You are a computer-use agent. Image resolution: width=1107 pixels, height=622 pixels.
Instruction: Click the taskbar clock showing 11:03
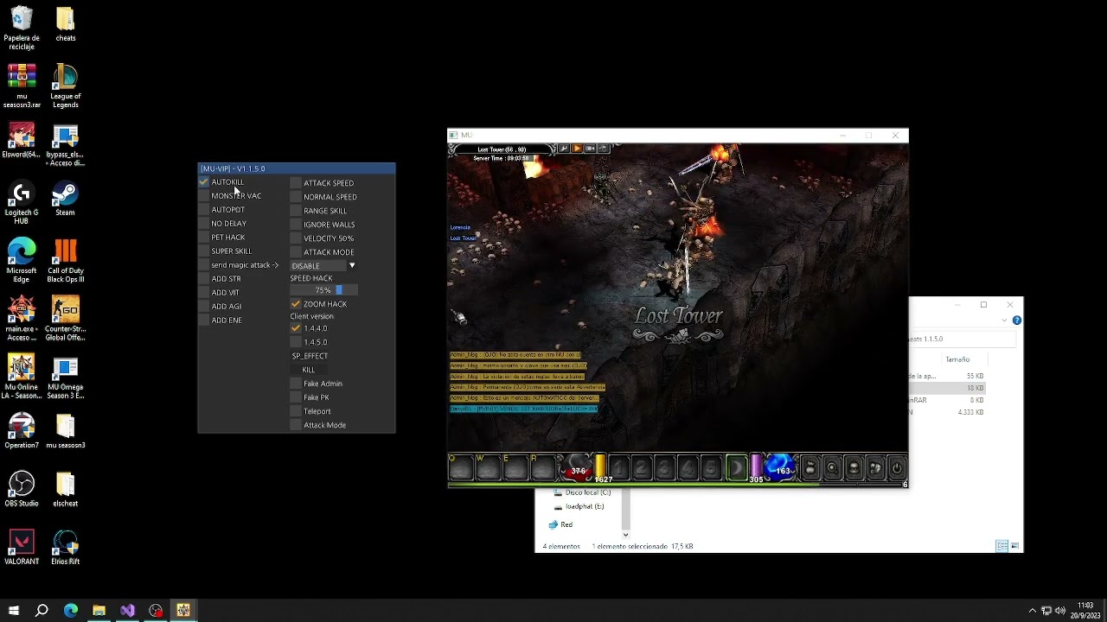pyautogui.click(x=1085, y=611)
